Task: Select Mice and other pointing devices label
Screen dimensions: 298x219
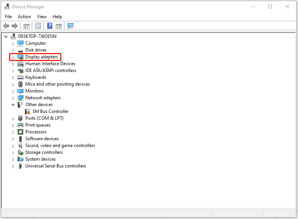Action: [58, 84]
